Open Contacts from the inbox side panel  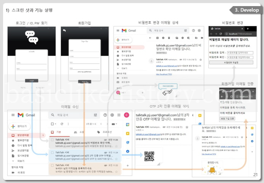[128, 151]
